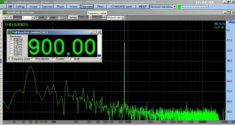Toggle the Lines checkbox
The width and height of the screenshot is (235, 125).
[x=59, y=17]
